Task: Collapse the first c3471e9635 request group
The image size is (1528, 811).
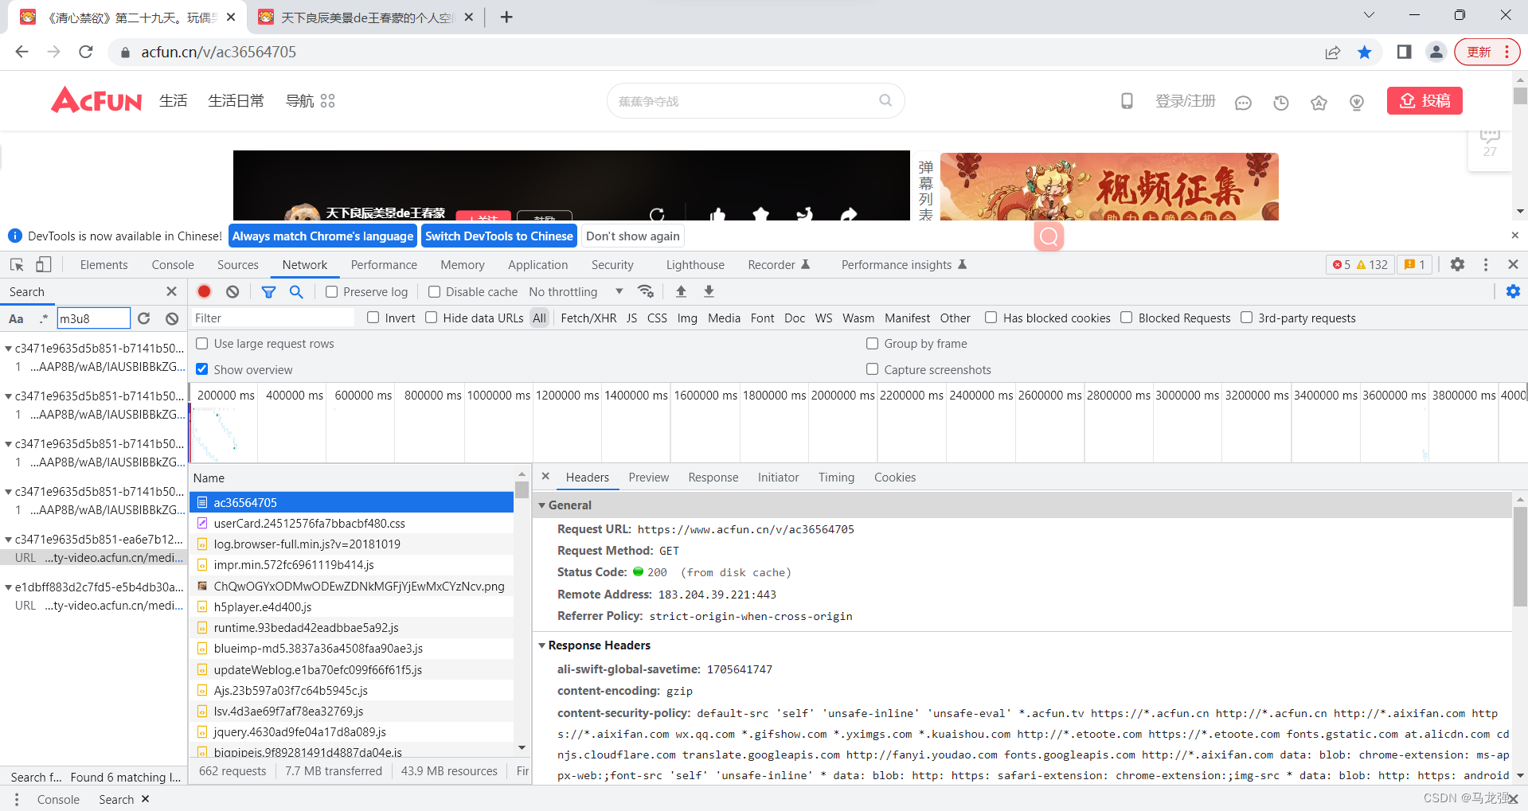Action: pyautogui.click(x=7, y=348)
